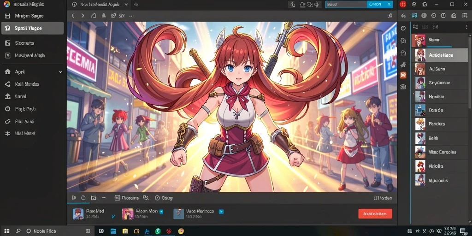Toggle the blue checkbox next to Vaoe Menlaoce
The image size is (472, 236).
pyautogui.click(x=221, y=212)
